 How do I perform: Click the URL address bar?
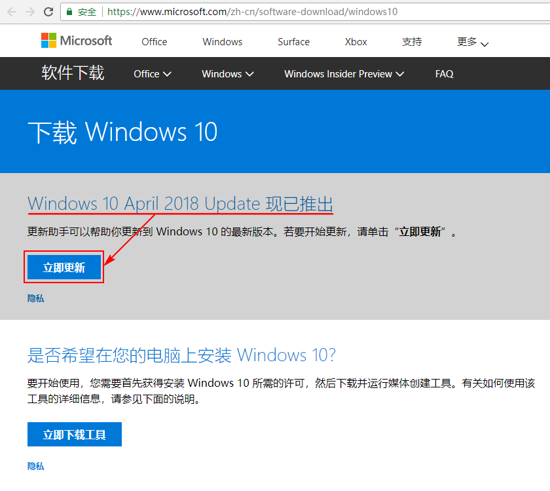click(262, 12)
